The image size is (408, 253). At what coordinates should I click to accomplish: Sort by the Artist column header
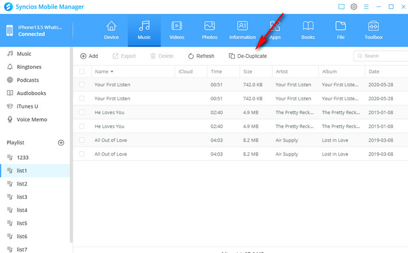296,71
